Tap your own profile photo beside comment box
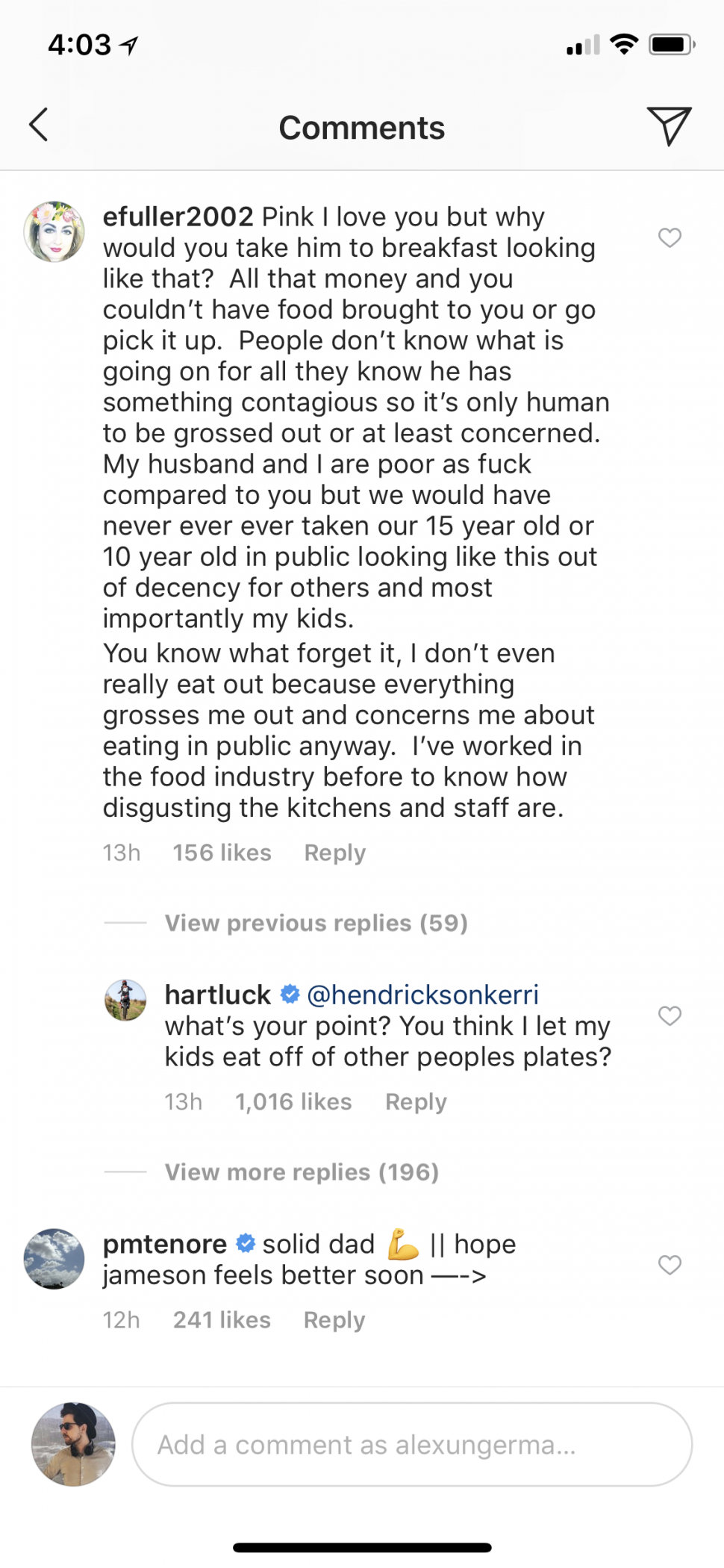The height and width of the screenshot is (1568, 724). tap(73, 1444)
